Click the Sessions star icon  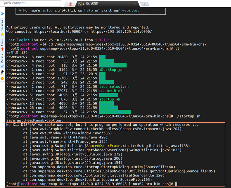[2, 34]
